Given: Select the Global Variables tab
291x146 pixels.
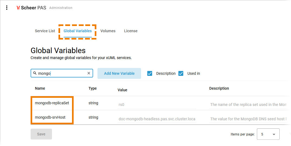Looking at the screenshot, I should pyautogui.click(x=78, y=31).
